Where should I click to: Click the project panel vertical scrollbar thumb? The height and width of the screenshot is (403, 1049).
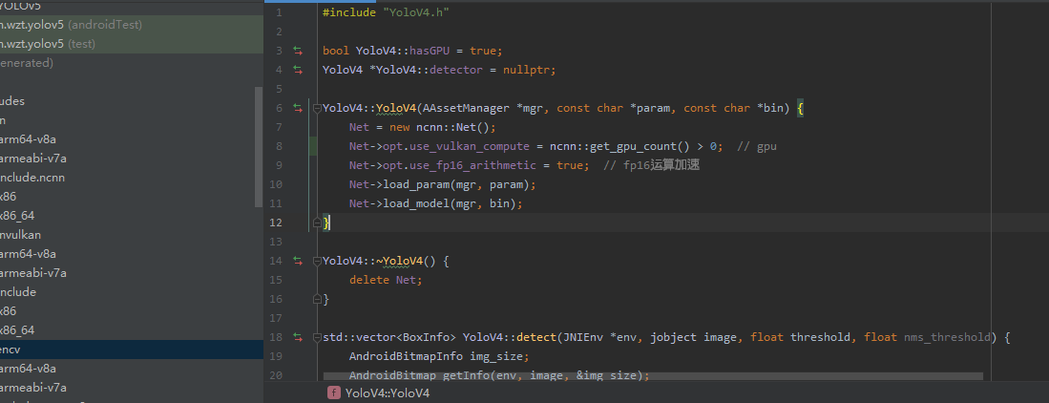coord(259,146)
